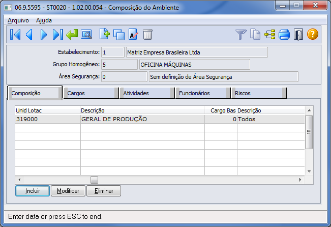Click the Matriz Empresa Brasileira Ltda field
The width and height of the screenshot is (331, 227).
point(197,52)
